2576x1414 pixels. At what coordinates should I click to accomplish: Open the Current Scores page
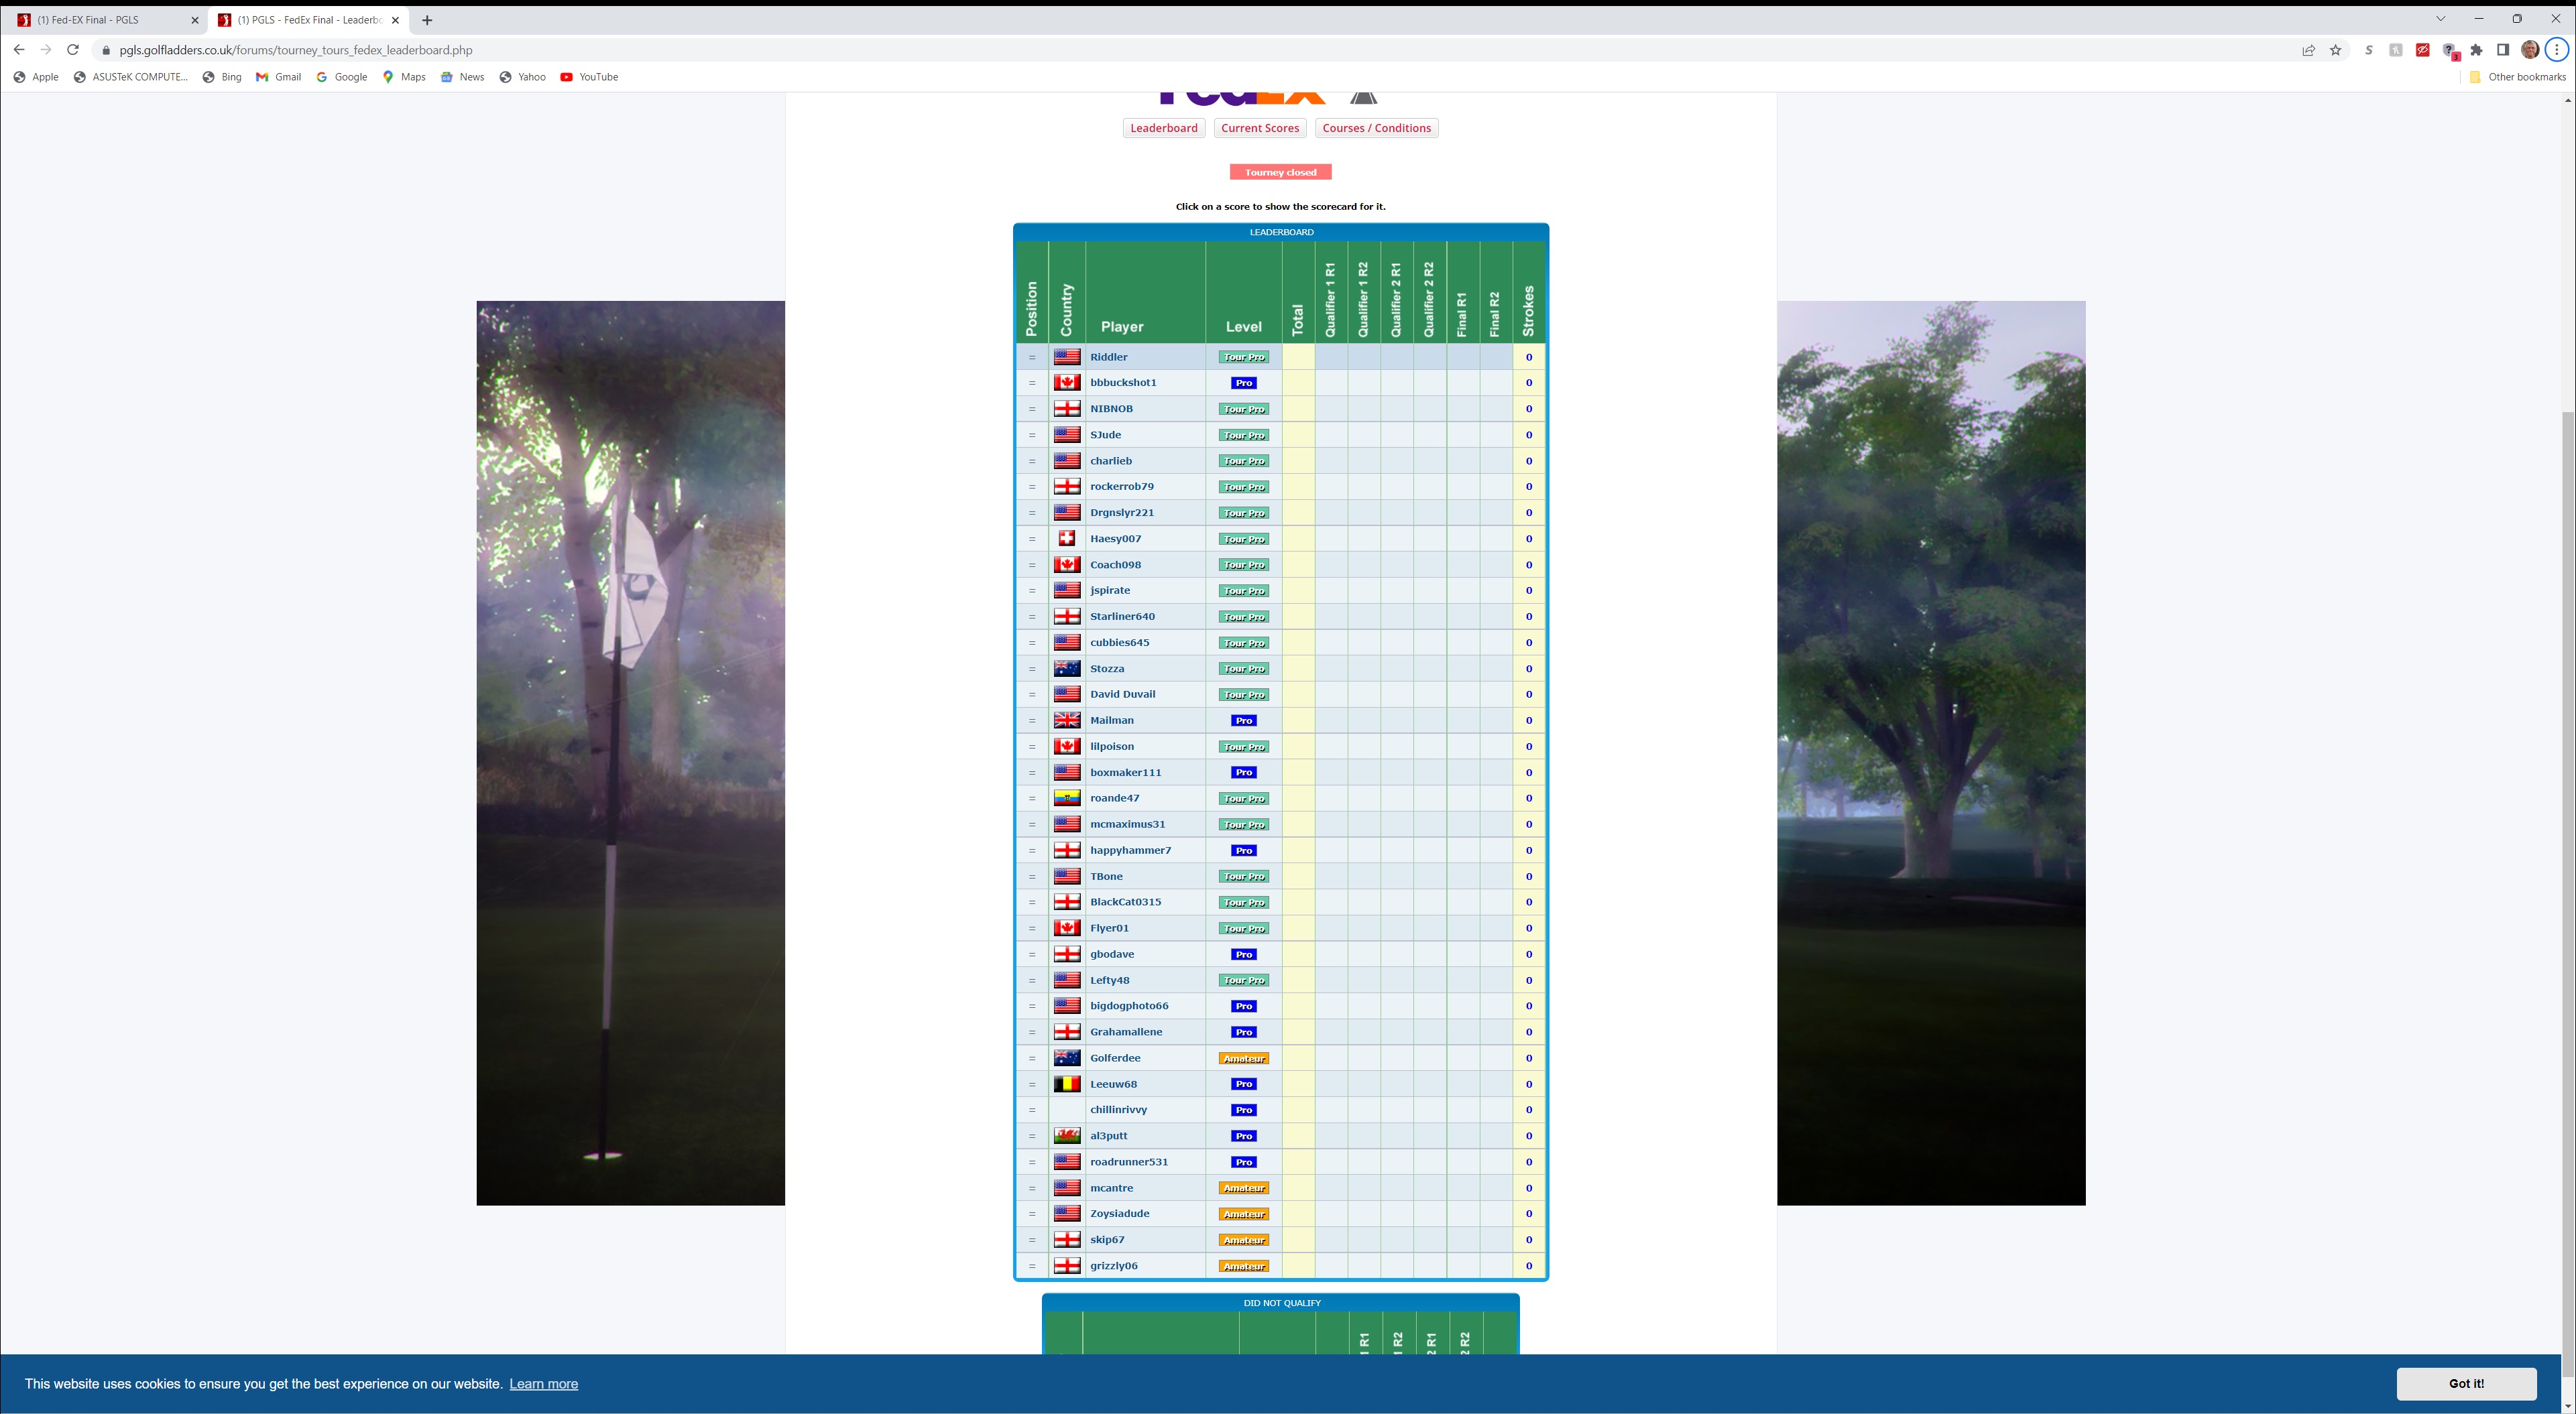tap(1259, 128)
